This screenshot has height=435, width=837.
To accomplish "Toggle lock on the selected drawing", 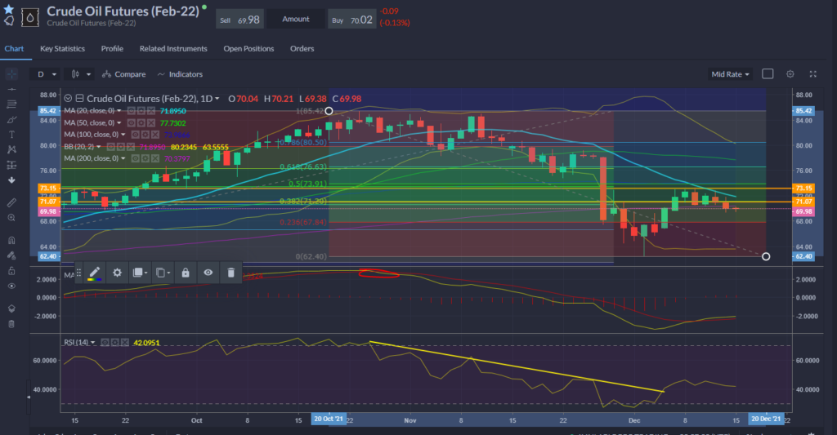I will click(x=186, y=273).
